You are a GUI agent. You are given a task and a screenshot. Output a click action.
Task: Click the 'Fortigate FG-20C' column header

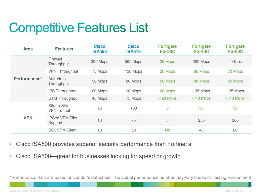[167, 49]
